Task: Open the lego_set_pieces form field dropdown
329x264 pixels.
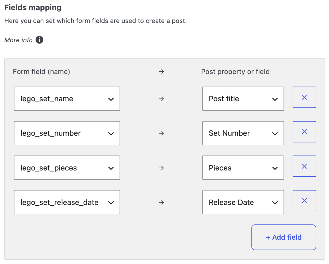Action: coord(67,168)
